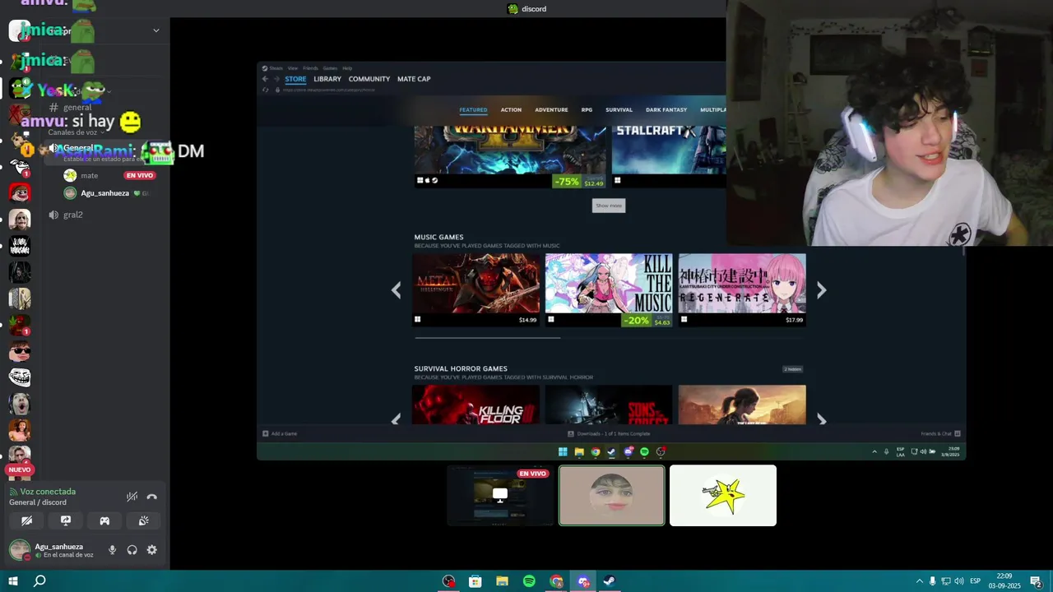The image size is (1053, 592).
Task: Select the face avatar participant tile
Action: [x=611, y=495]
